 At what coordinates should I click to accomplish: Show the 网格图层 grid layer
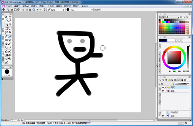click(x=163, y=113)
